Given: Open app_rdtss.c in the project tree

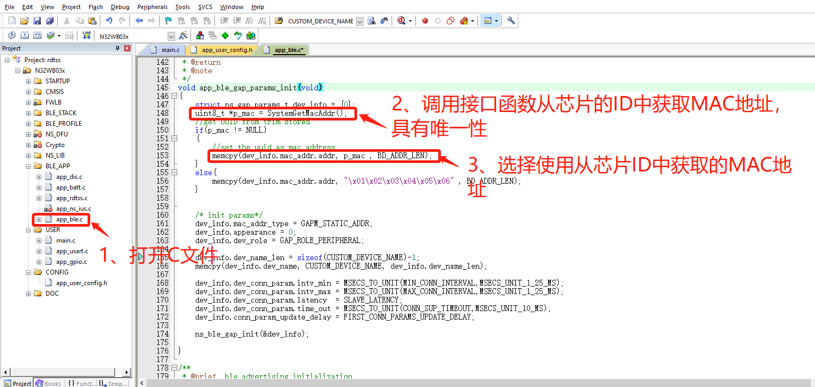Looking at the screenshot, I should pyautogui.click(x=72, y=198).
